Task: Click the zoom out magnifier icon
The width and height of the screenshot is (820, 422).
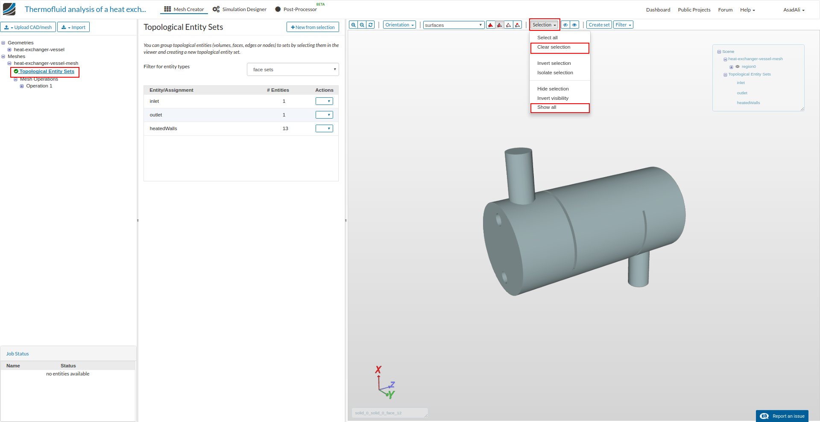Action: point(362,25)
